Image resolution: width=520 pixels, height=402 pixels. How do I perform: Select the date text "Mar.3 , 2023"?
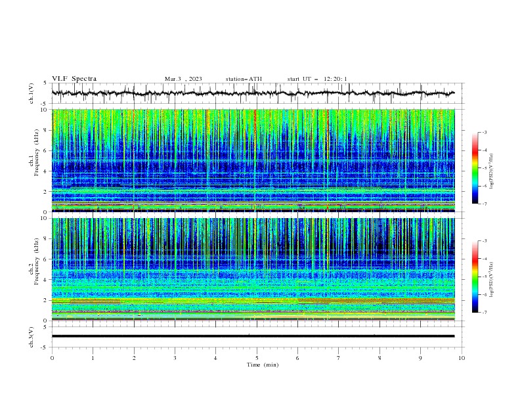point(183,79)
